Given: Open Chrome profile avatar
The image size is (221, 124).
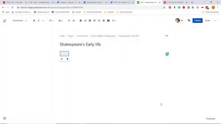Looking at the screenshot, I should click(213, 8).
